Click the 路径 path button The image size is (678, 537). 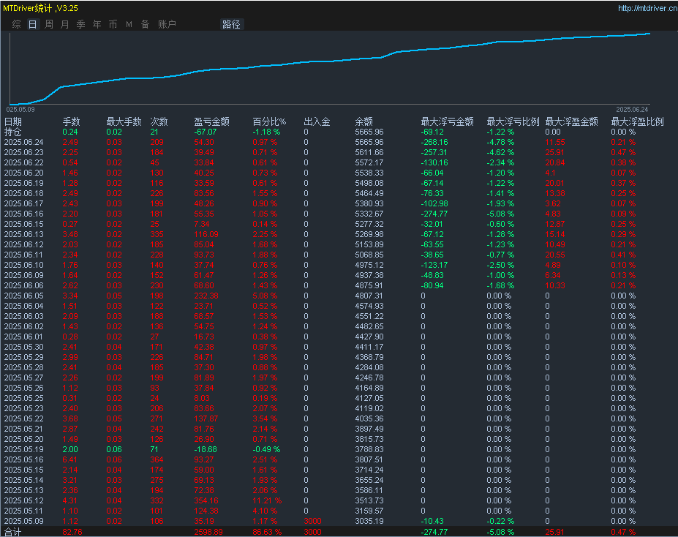pyautogui.click(x=231, y=24)
